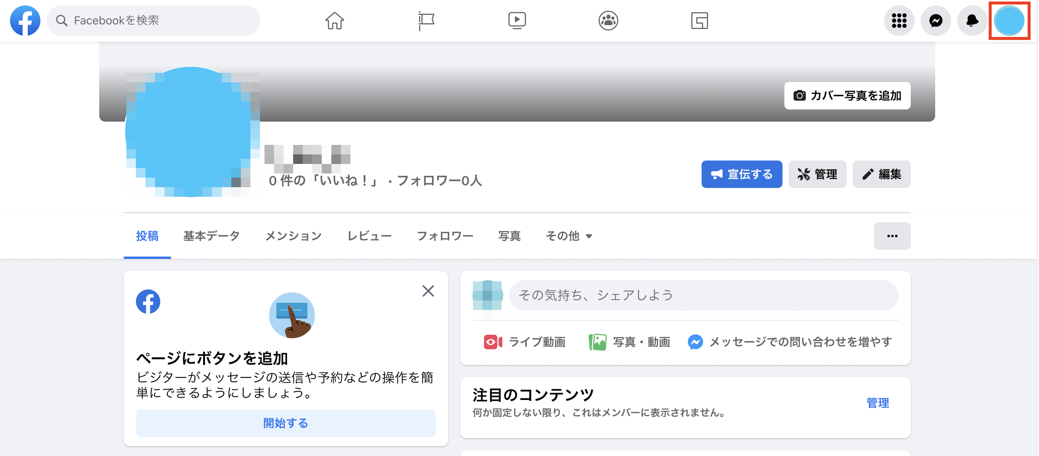Open Messenger chats icon
Image resolution: width=1039 pixels, height=456 pixels.
click(936, 21)
